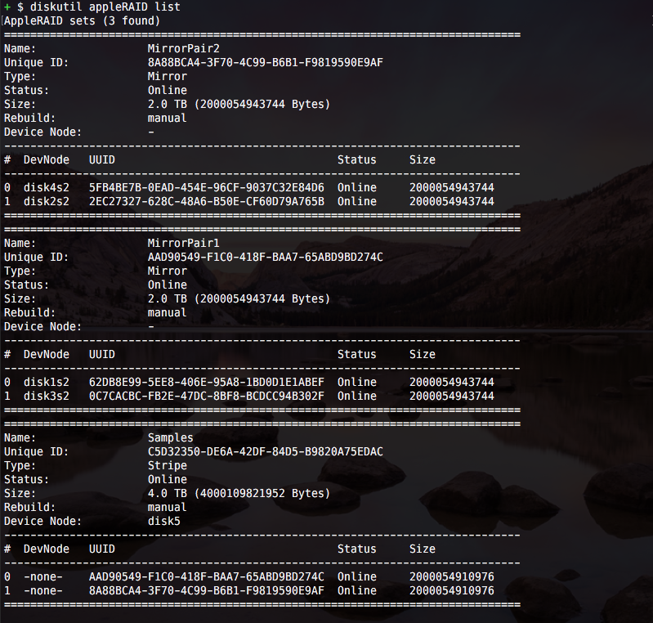Click the device node 'disk4s2'
This screenshot has height=623, width=653.
(47, 187)
